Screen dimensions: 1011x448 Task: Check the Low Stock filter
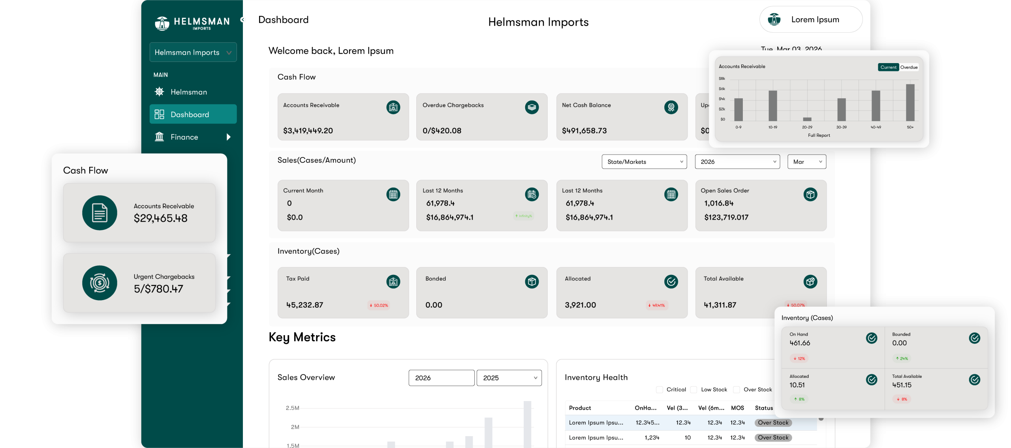(x=693, y=390)
